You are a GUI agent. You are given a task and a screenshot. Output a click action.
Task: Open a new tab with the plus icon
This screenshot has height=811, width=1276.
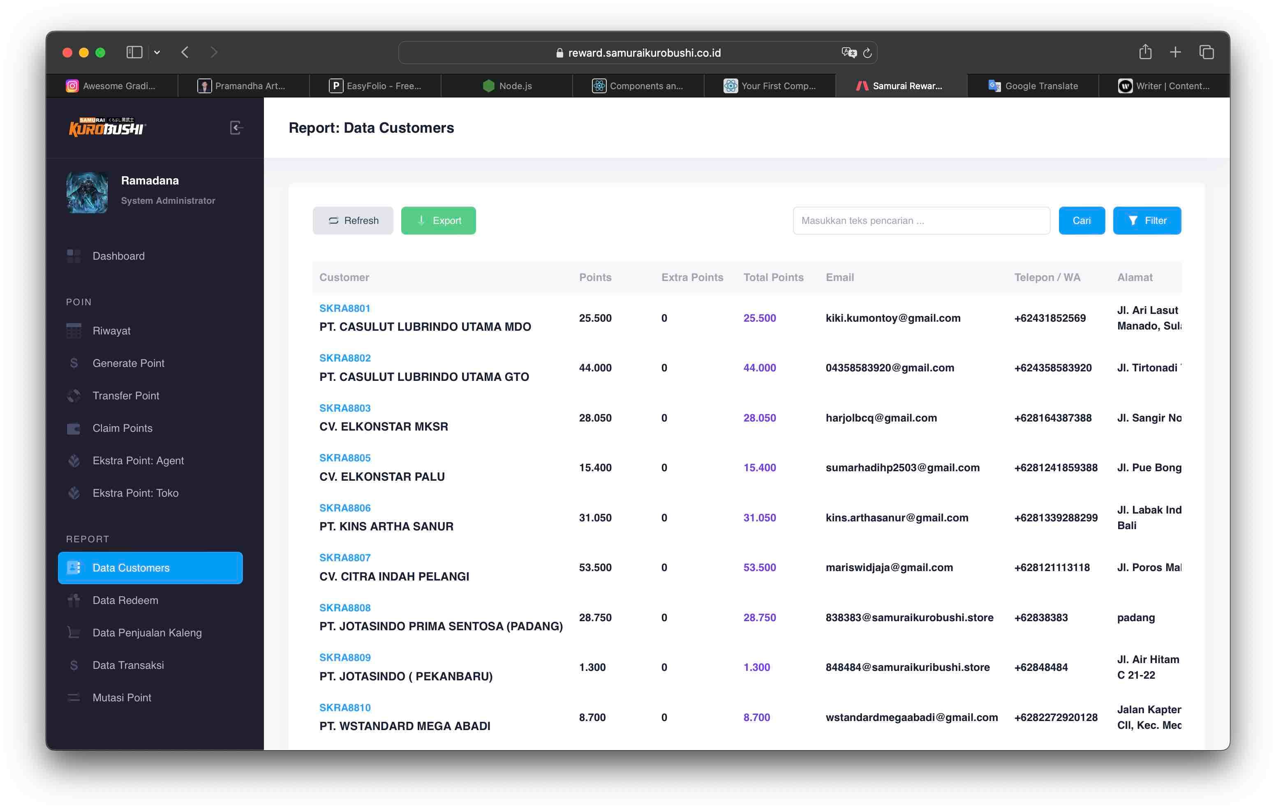[1175, 52]
